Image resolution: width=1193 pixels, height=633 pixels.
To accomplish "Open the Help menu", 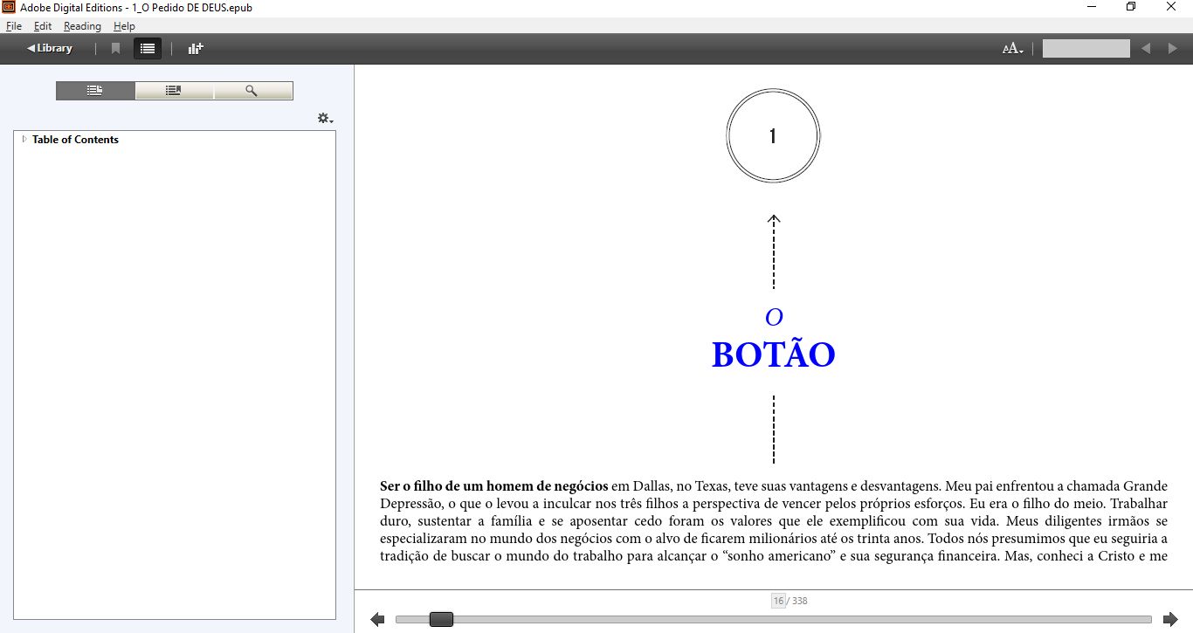I will coord(124,26).
